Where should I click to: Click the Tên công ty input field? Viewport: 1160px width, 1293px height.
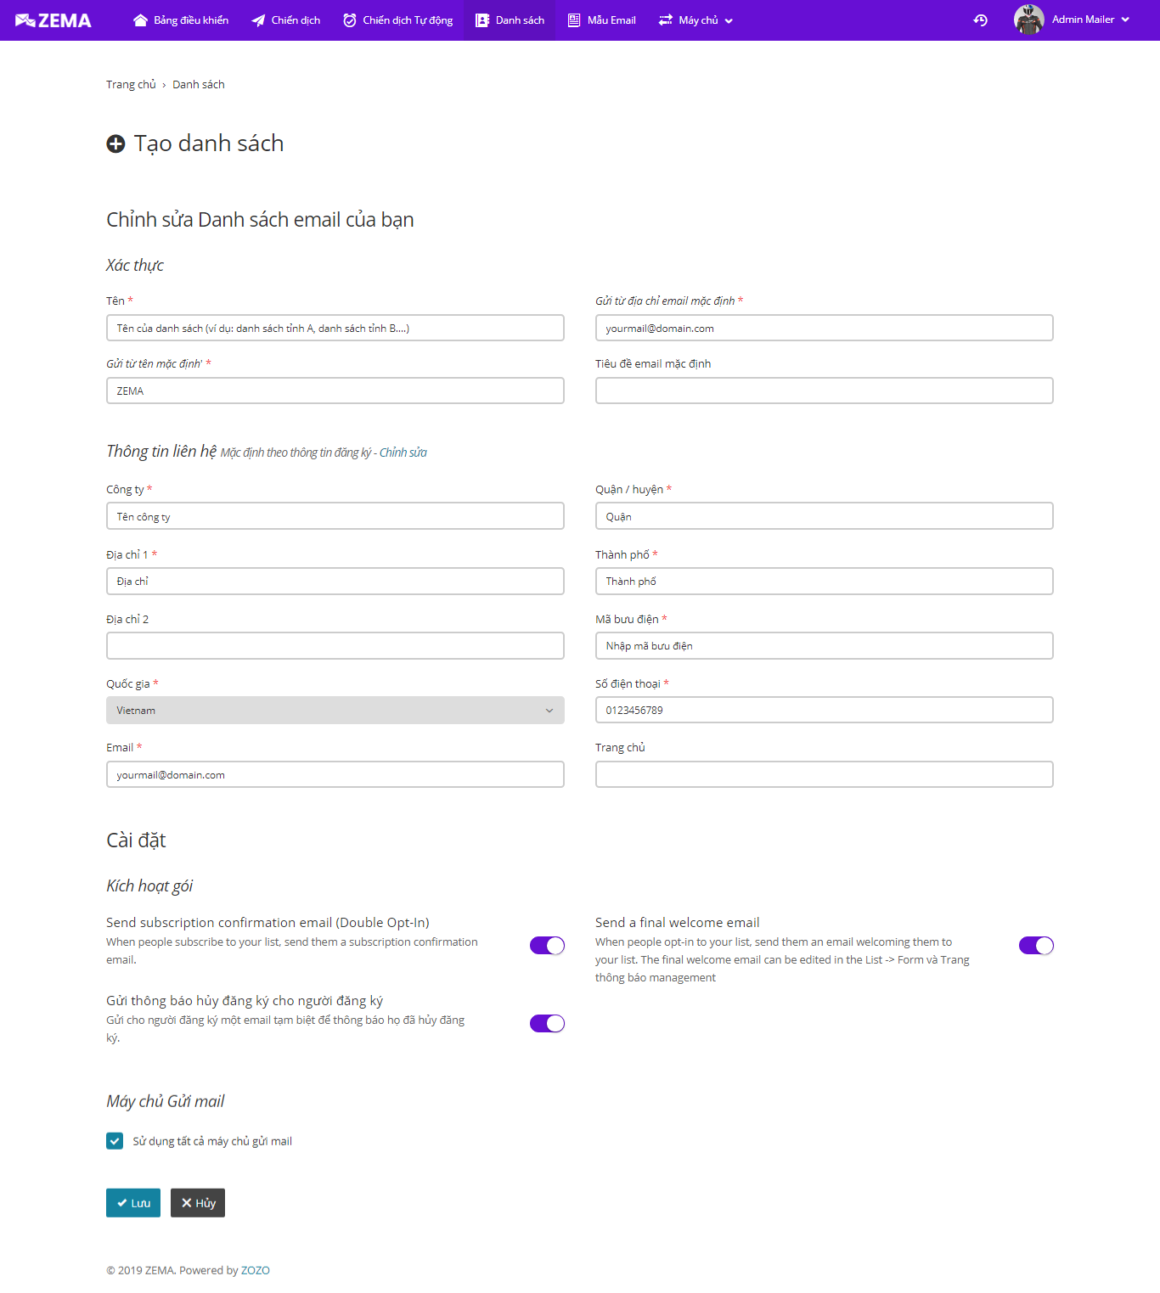tap(335, 516)
